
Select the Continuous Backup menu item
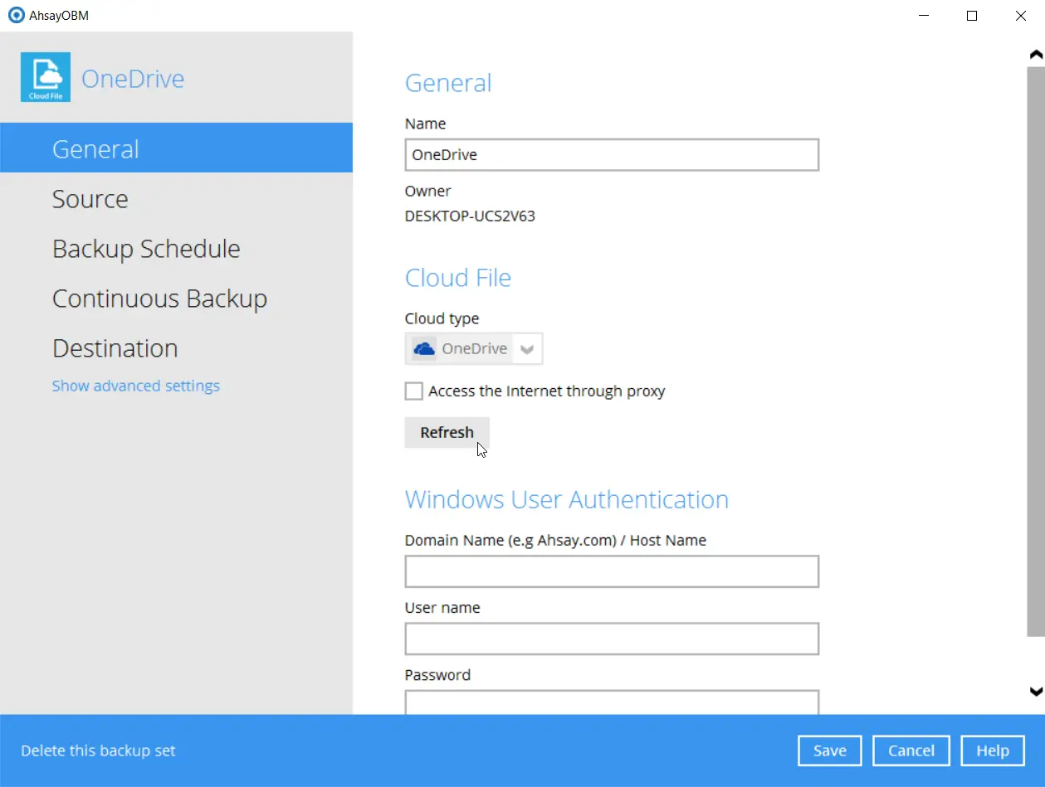pyautogui.click(x=159, y=298)
